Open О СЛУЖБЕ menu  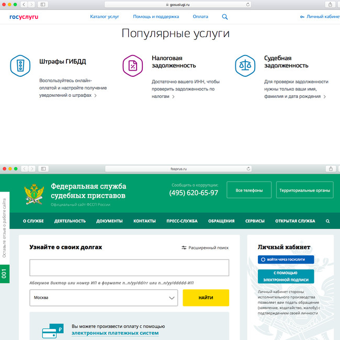(x=33, y=221)
